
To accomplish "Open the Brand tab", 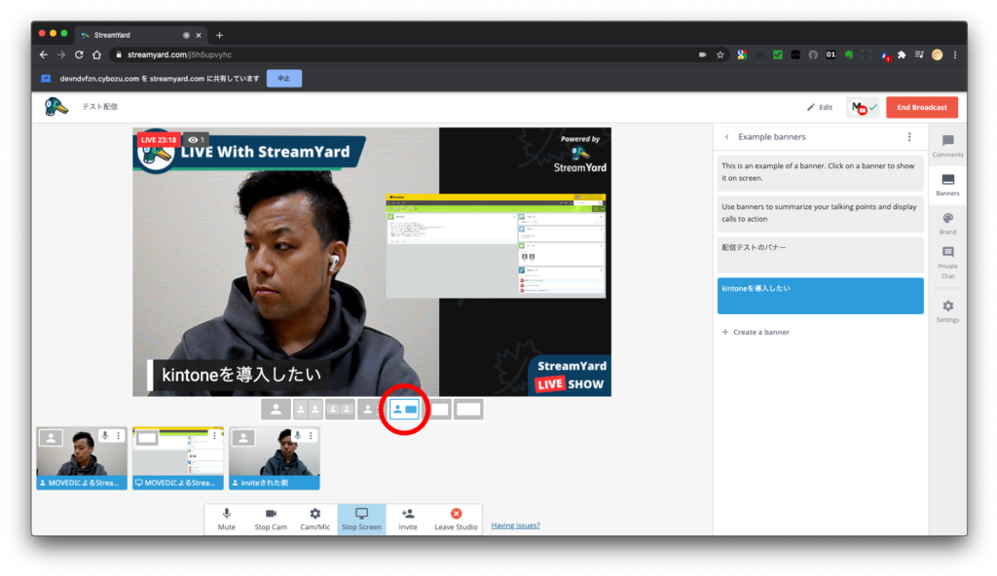I will (947, 224).
